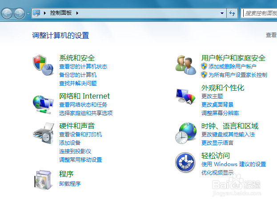
Task: Click 更改键盘或其他输入法 link
Action: pos(228,134)
